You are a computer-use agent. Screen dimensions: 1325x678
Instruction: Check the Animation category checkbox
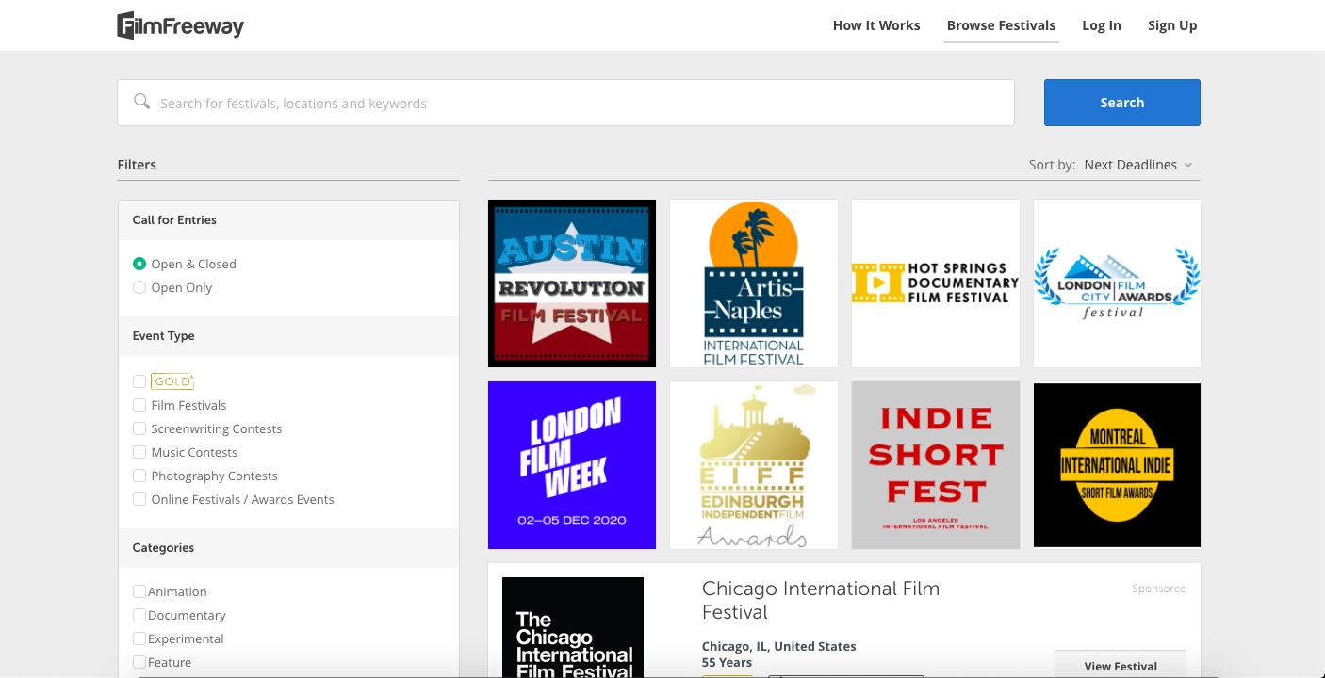pos(139,591)
